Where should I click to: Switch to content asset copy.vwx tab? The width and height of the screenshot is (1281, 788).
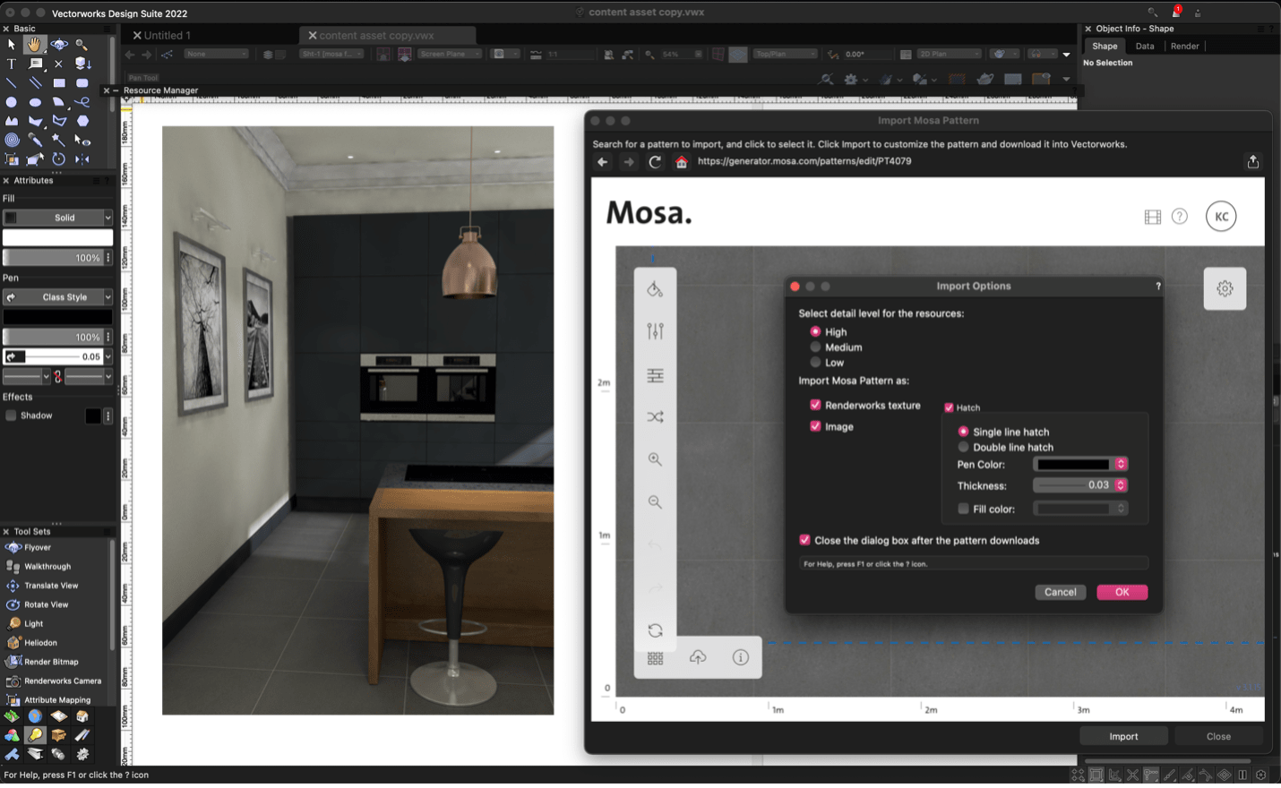click(376, 36)
